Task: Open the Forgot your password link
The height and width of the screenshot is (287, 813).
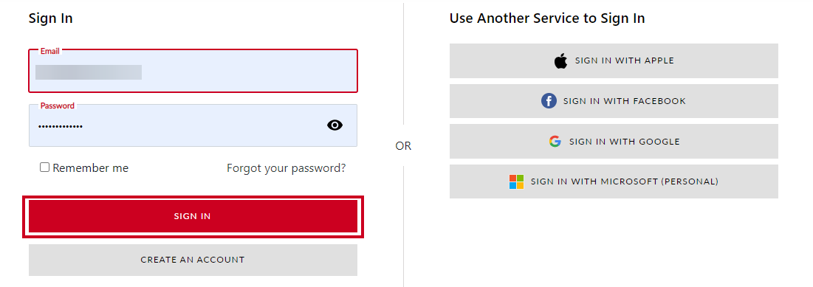Action: 287,168
